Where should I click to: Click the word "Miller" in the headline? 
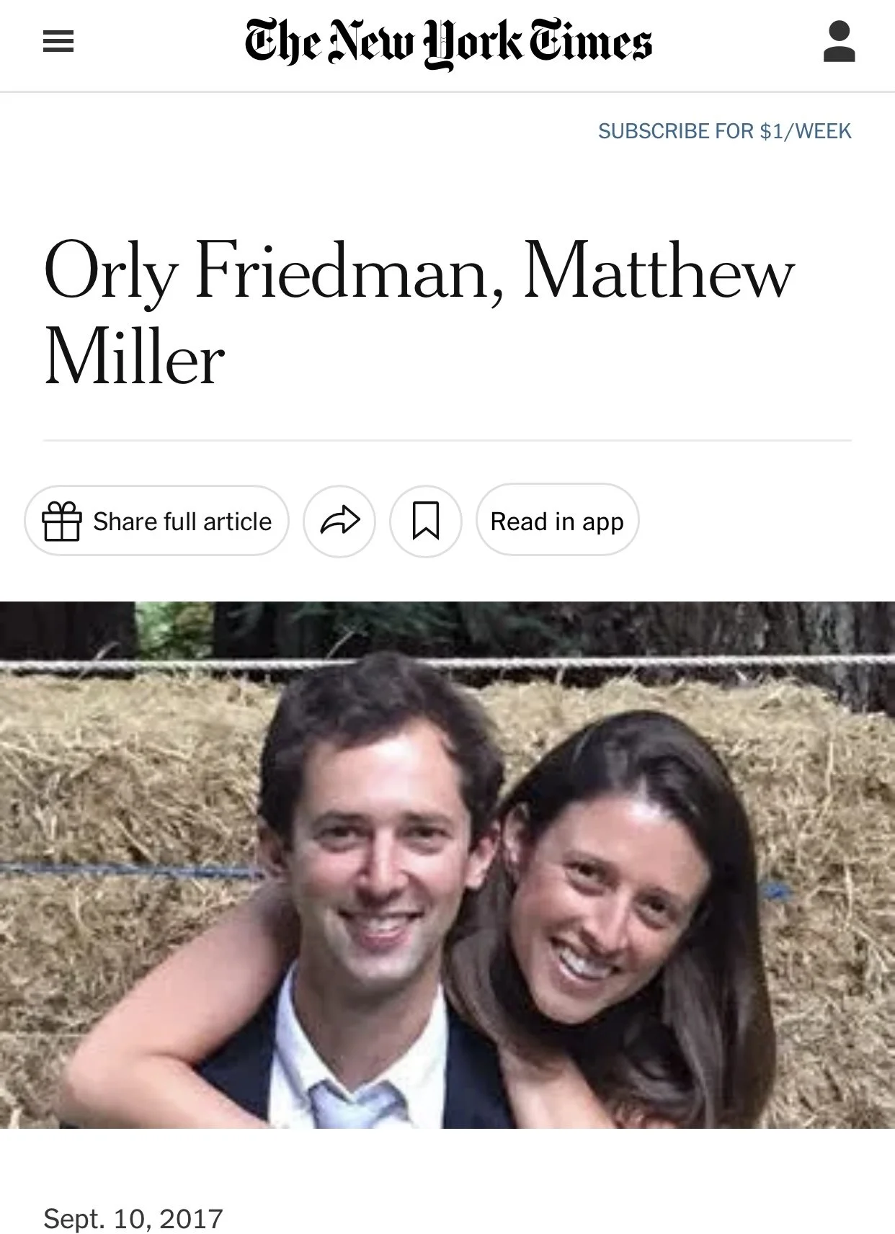coord(134,358)
